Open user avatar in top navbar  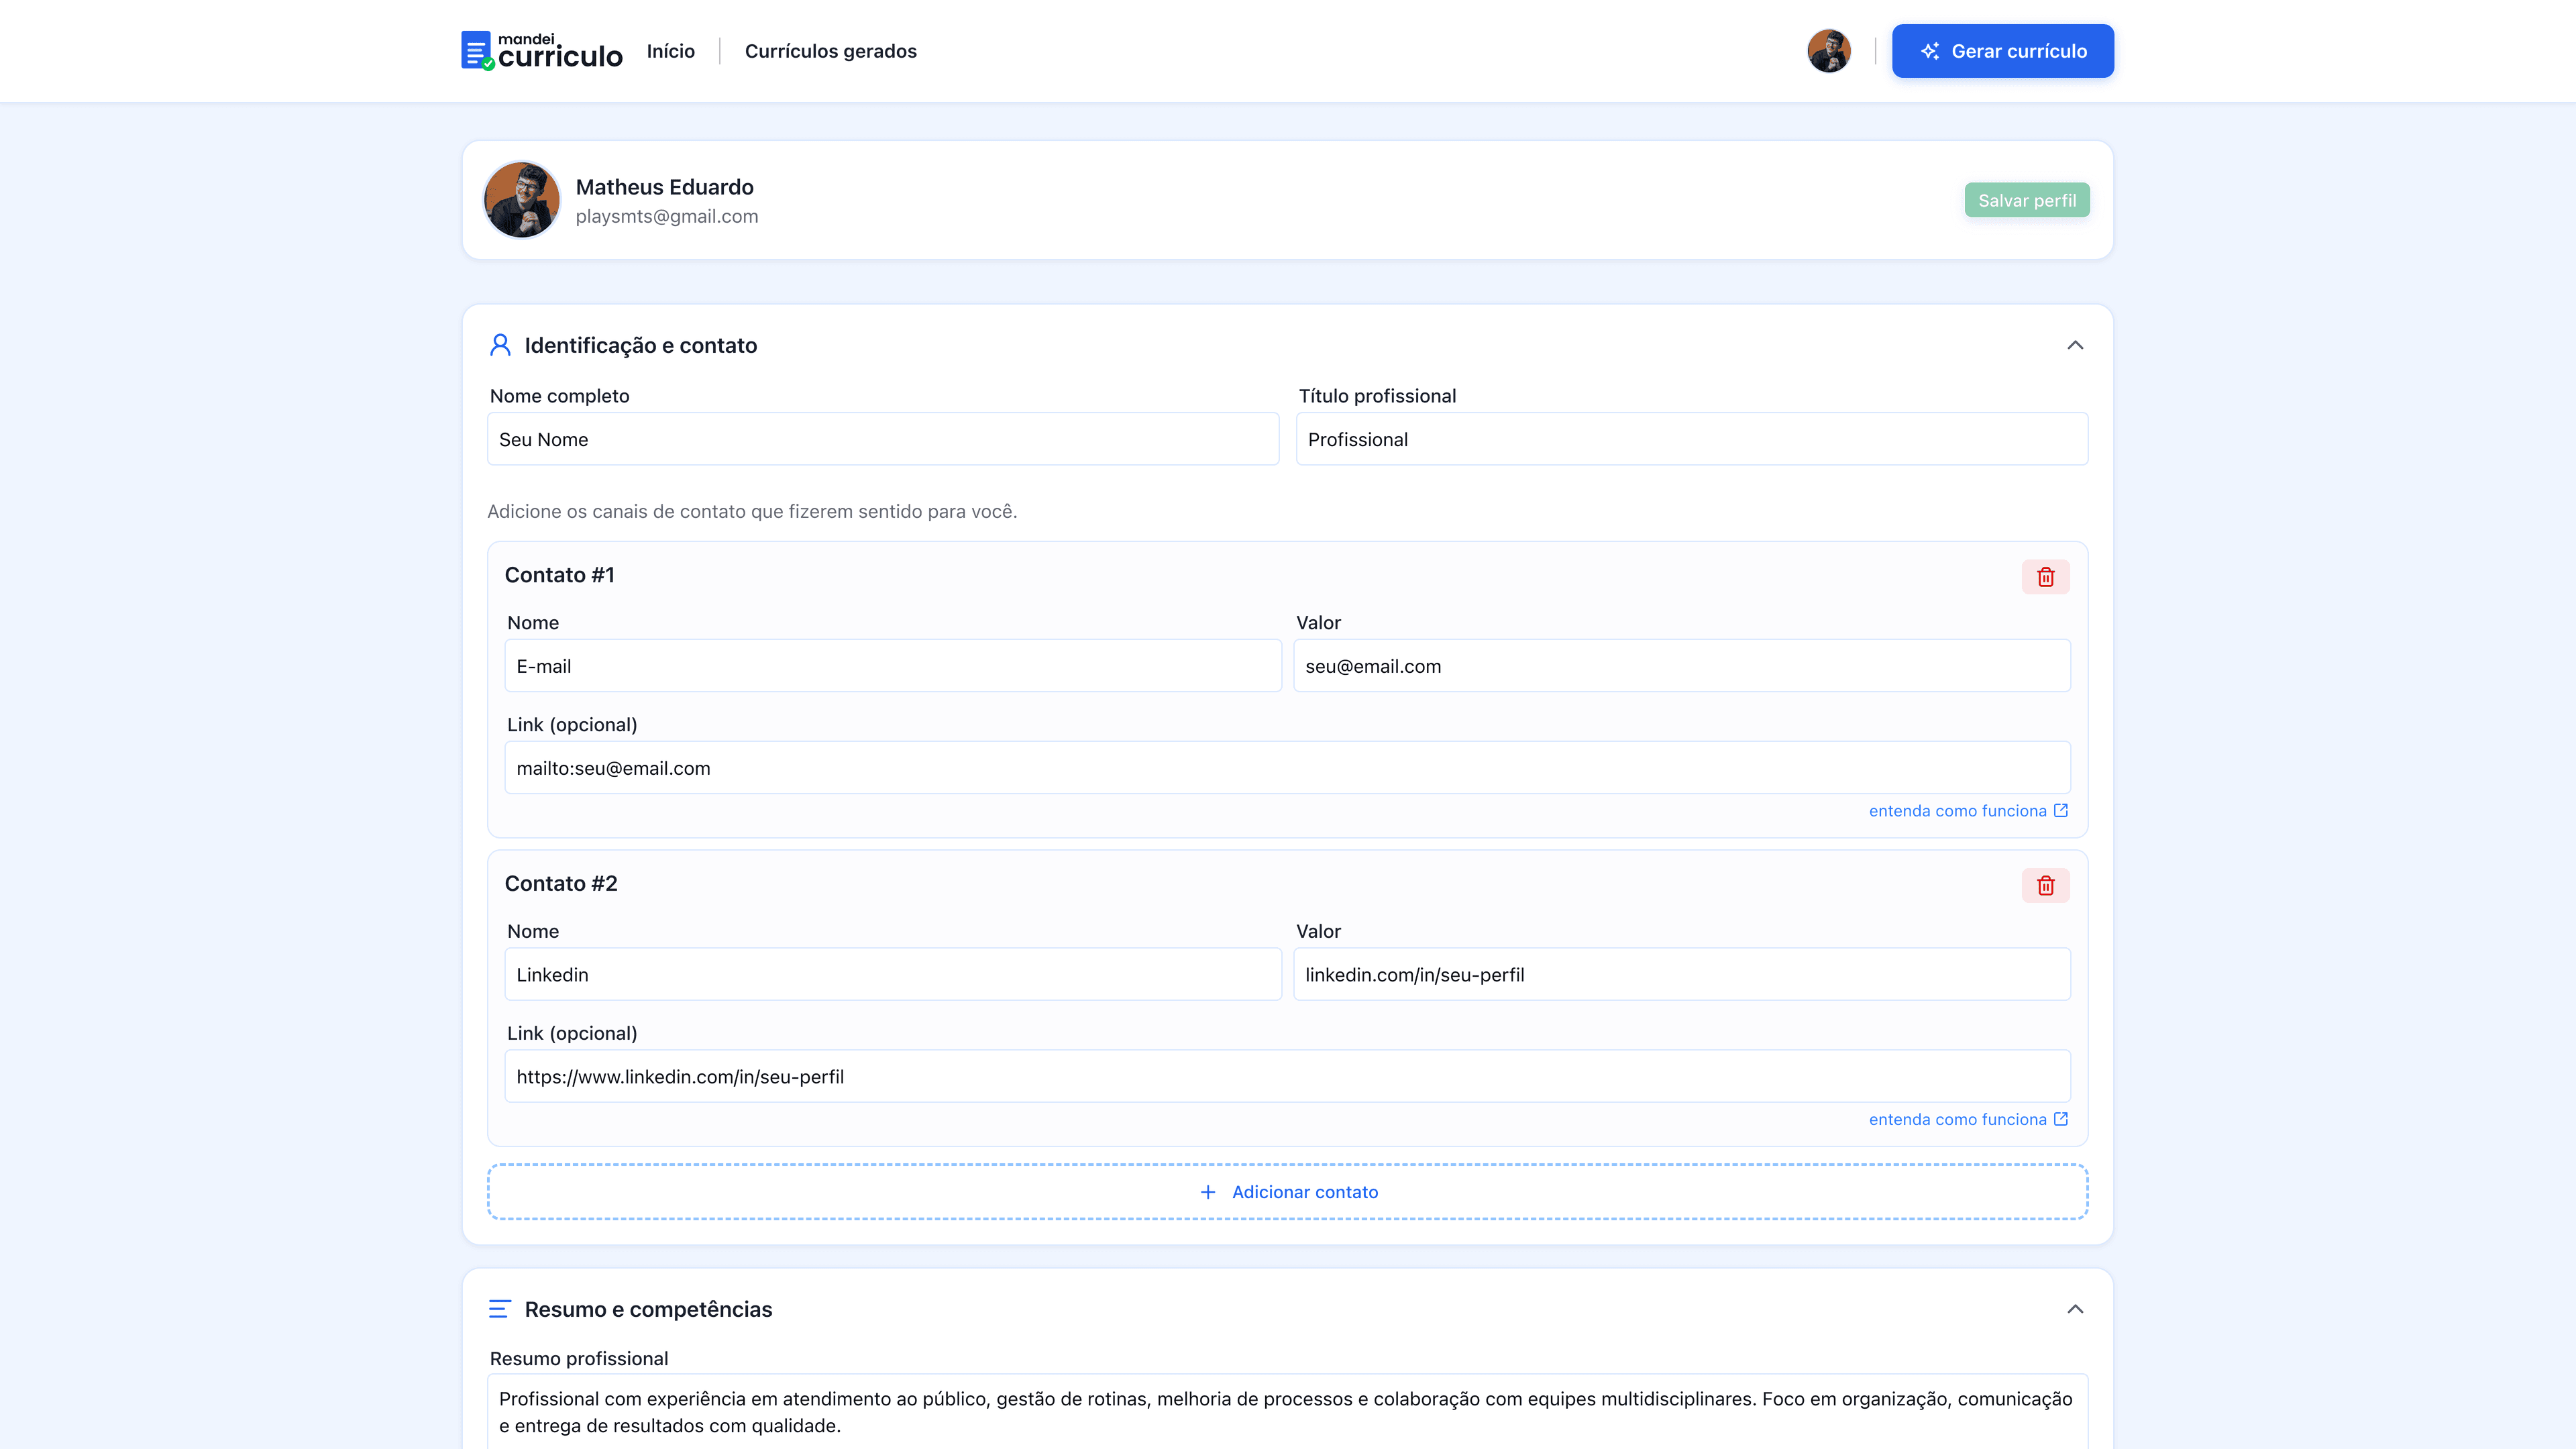[1828, 51]
